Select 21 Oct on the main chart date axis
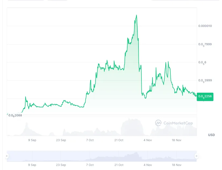Viewport: 222px width, 170px height. (x=119, y=140)
